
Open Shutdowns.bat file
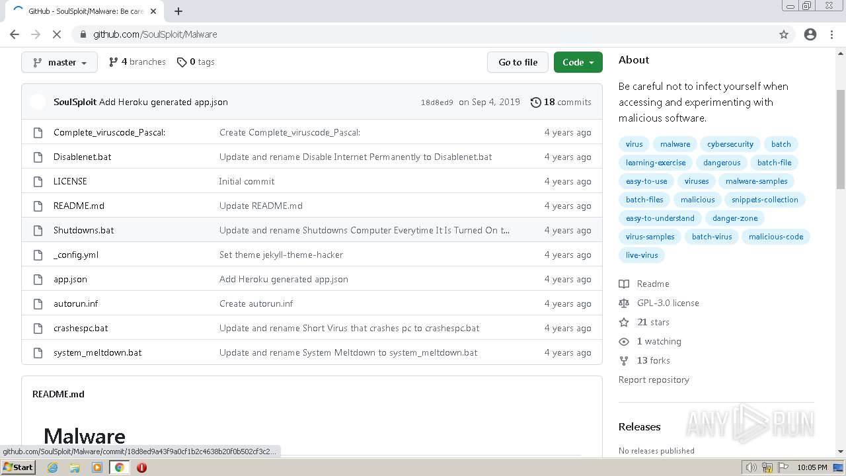tap(83, 230)
